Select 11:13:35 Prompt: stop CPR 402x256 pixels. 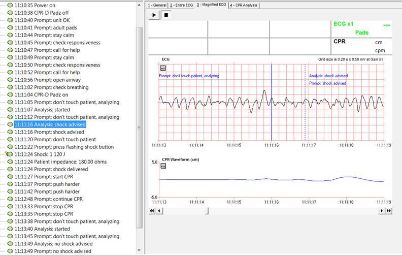click(44, 214)
